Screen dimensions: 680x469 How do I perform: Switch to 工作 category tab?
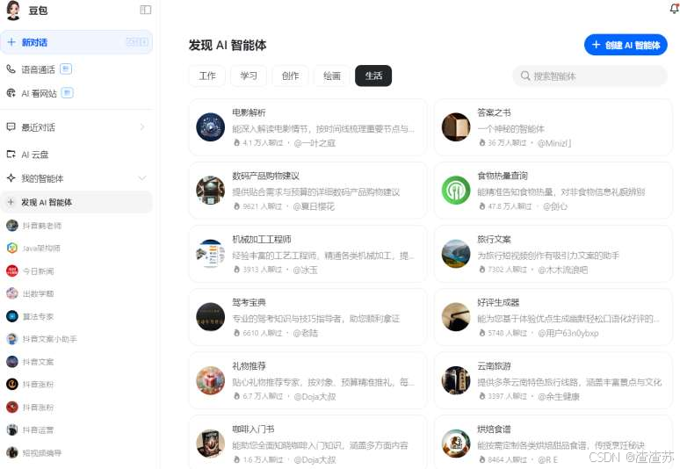click(x=207, y=76)
